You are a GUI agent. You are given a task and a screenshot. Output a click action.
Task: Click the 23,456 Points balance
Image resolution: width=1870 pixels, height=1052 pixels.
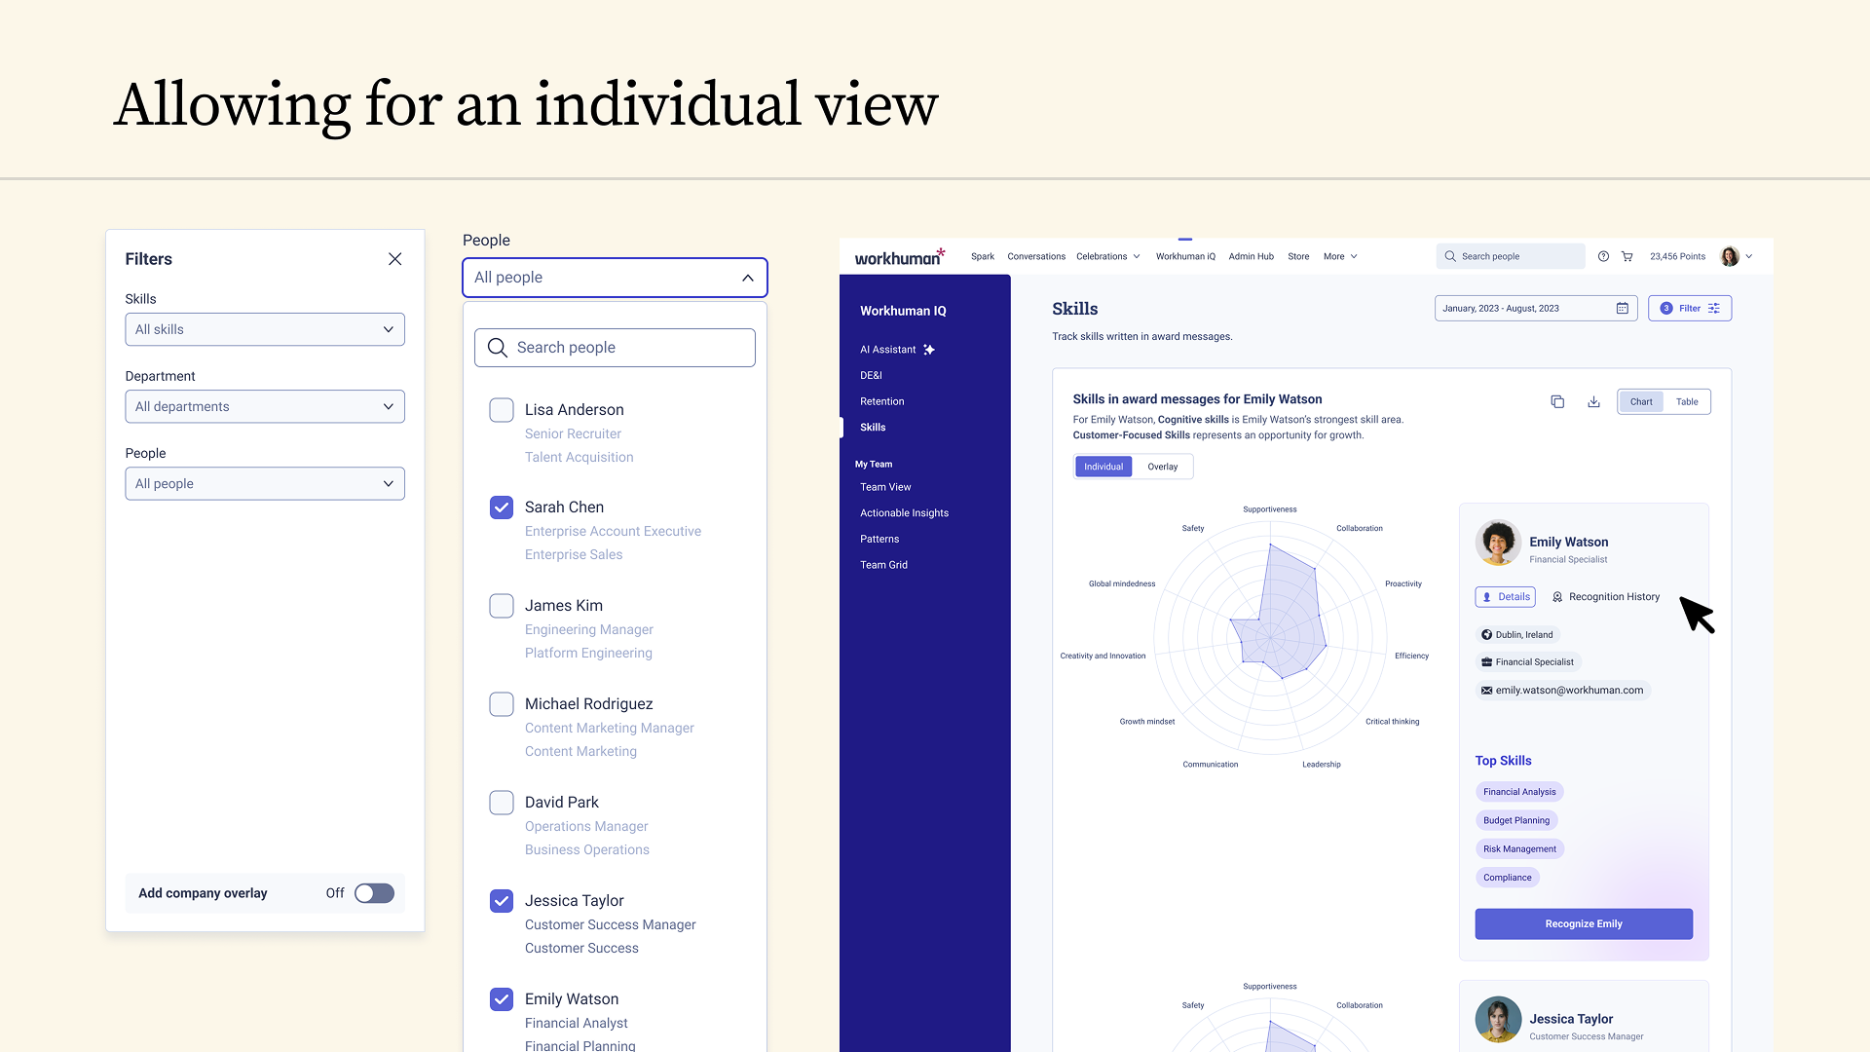pos(1677,257)
